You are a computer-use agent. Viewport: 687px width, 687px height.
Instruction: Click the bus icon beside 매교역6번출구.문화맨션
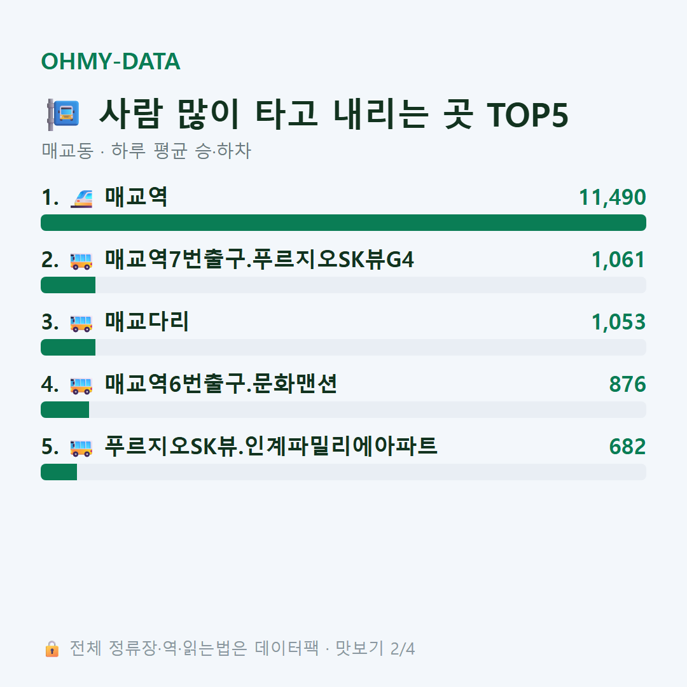coord(81,385)
